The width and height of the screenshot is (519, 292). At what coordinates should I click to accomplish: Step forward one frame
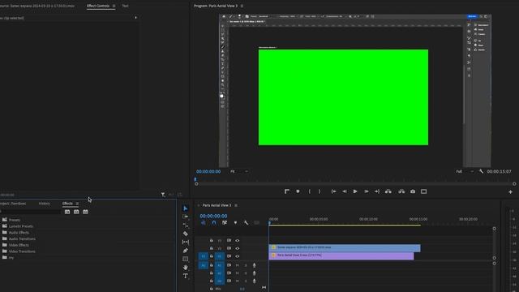point(366,191)
